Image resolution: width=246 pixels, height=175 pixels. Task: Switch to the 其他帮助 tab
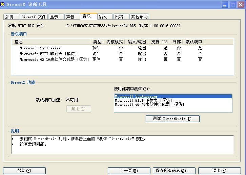[139, 17]
